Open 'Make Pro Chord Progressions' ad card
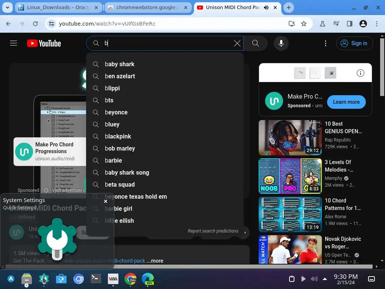 pyautogui.click(x=50, y=152)
